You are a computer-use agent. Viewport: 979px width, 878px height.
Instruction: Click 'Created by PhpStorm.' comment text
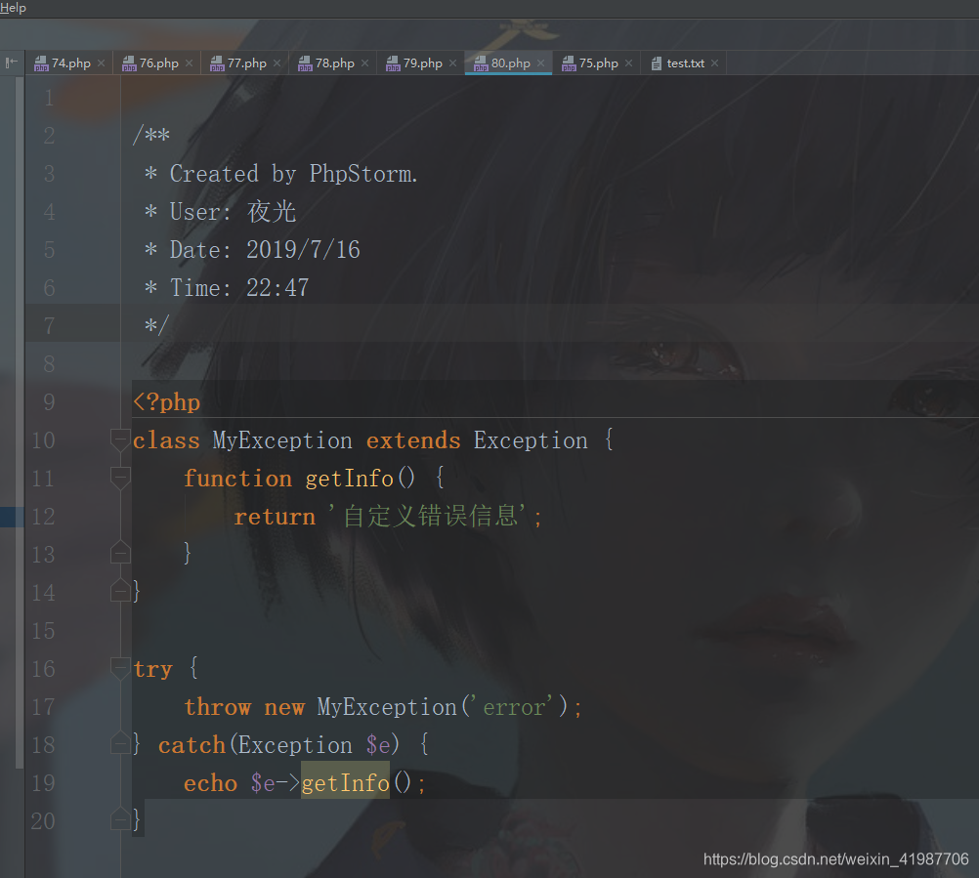tap(293, 174)
